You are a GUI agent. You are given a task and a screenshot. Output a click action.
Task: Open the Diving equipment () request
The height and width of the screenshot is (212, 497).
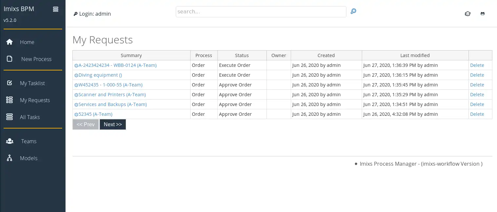100,75
